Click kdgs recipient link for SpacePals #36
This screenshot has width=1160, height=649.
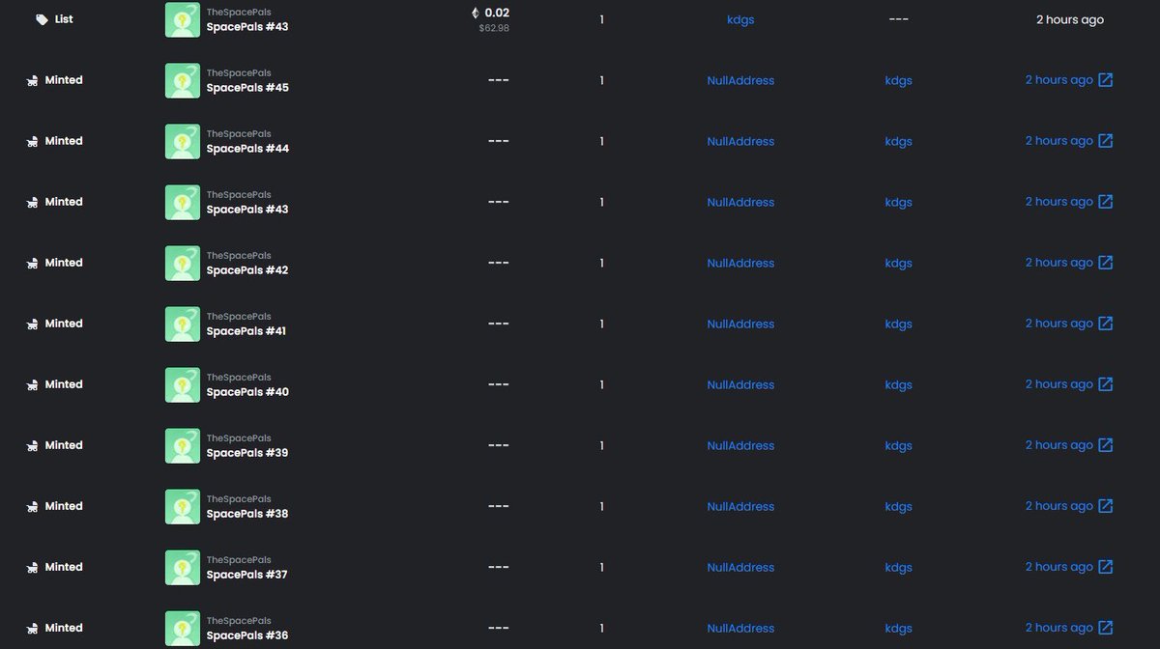pos(898,629)
